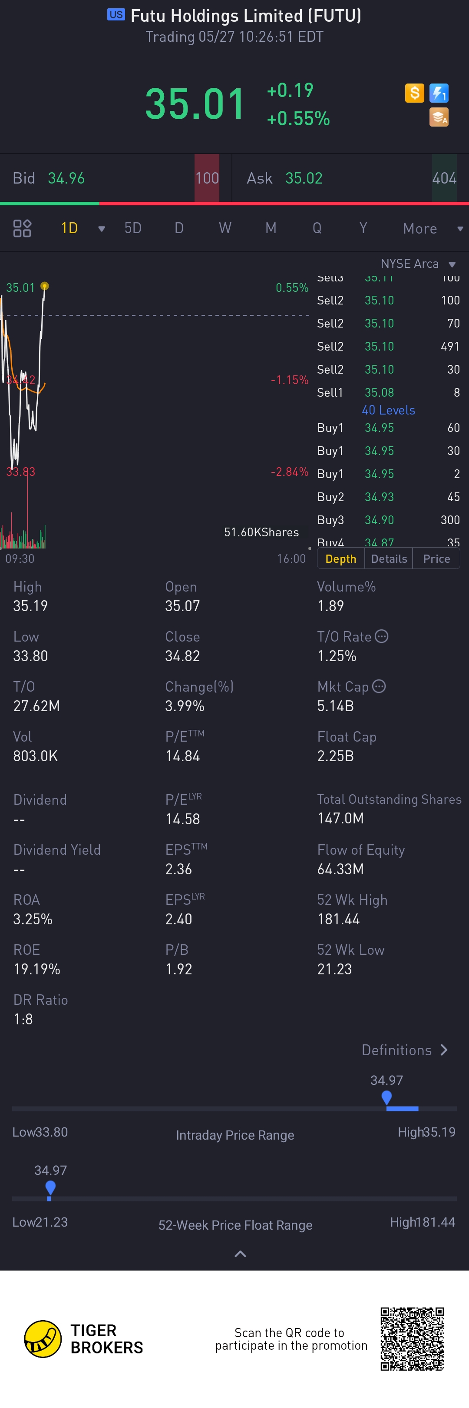The image size is (469, 1408).
Task: Tap the Low 33.80 value
Action: pos(30,656)
